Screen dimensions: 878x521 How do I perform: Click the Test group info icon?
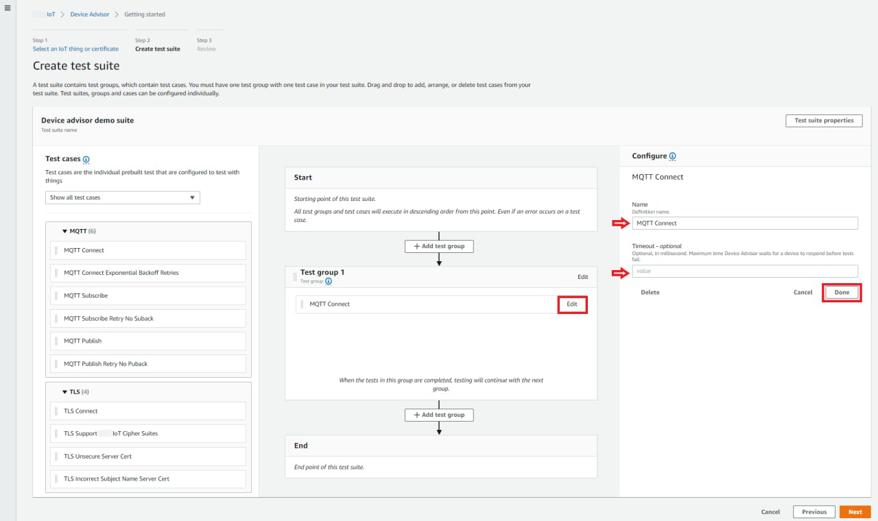coord(329,281)
